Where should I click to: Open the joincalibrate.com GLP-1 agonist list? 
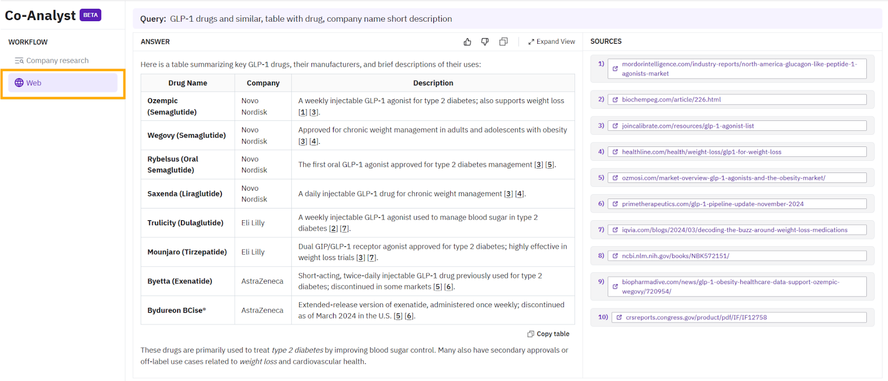(x=688, y=126)
